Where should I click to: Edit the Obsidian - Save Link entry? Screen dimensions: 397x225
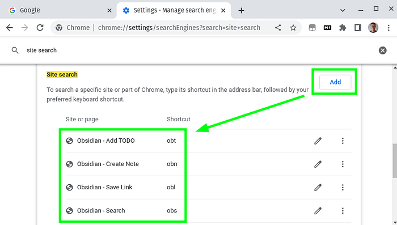point(318,187)
